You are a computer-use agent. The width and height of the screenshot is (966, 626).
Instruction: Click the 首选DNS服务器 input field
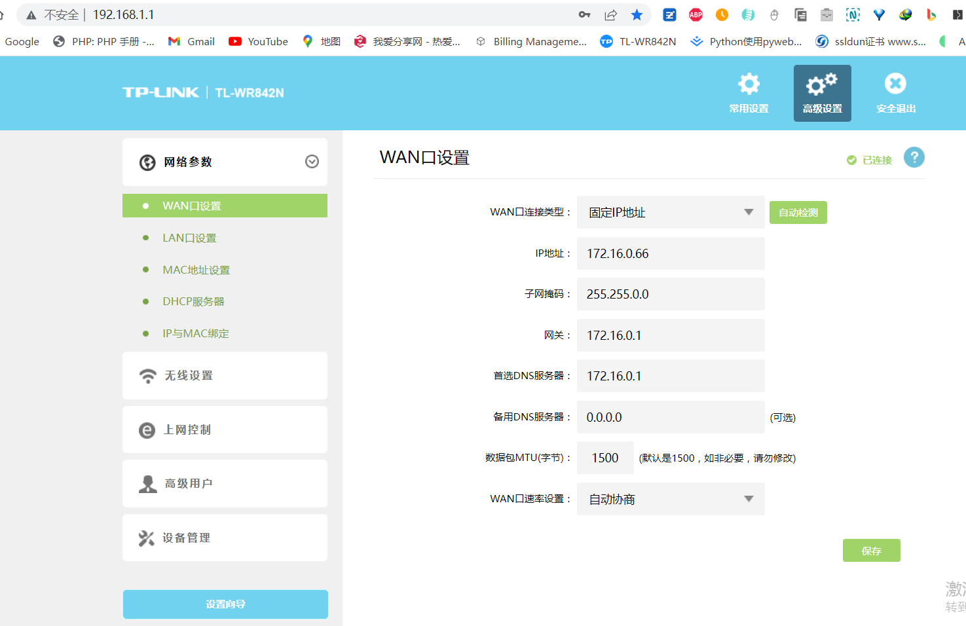point(671,376)
